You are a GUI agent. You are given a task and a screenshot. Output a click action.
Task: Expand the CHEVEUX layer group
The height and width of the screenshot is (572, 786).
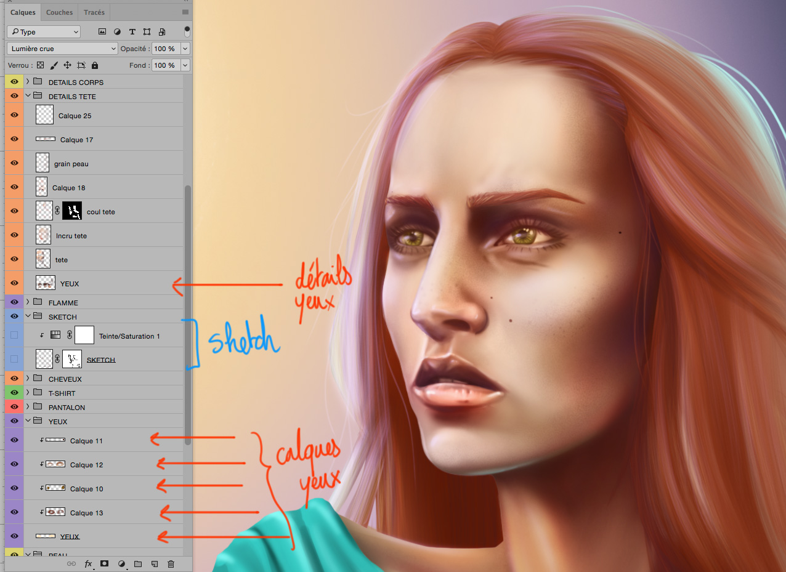tap(28, 379)
